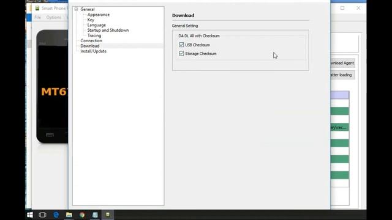Open the Connection settings page
This screenshot has width=392, height=220.
pyautogui.click(x=91, y=40)
